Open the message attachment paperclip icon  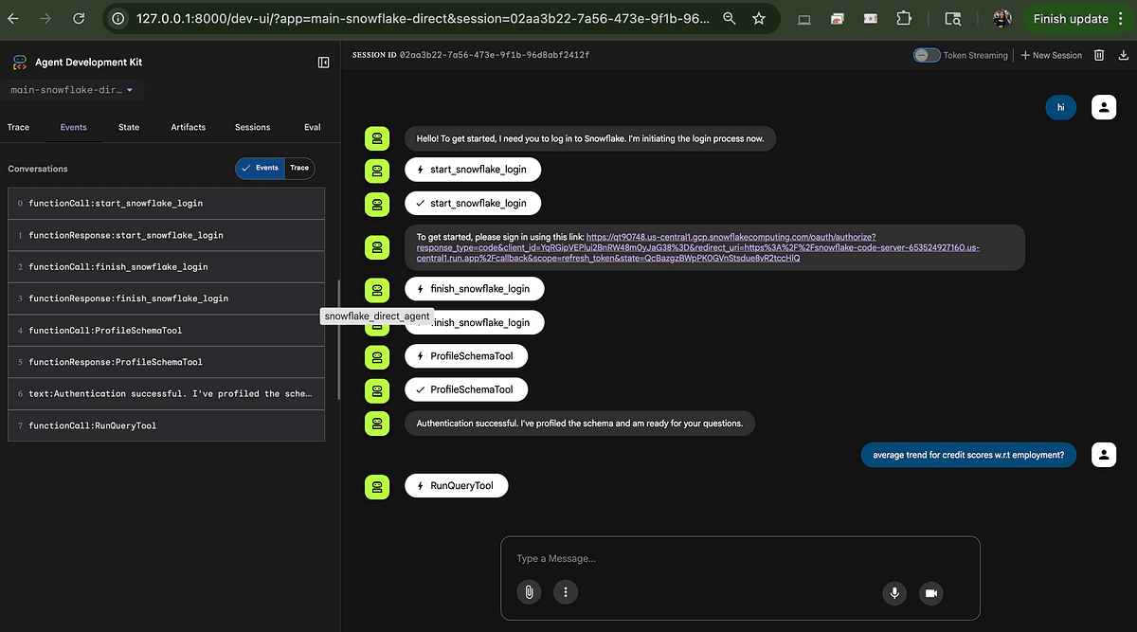[x=529, y=592]
